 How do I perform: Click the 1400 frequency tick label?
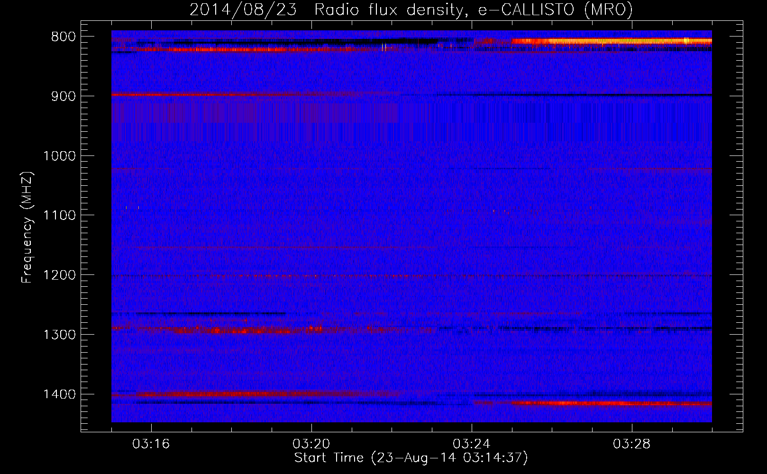tap(59, 394)
